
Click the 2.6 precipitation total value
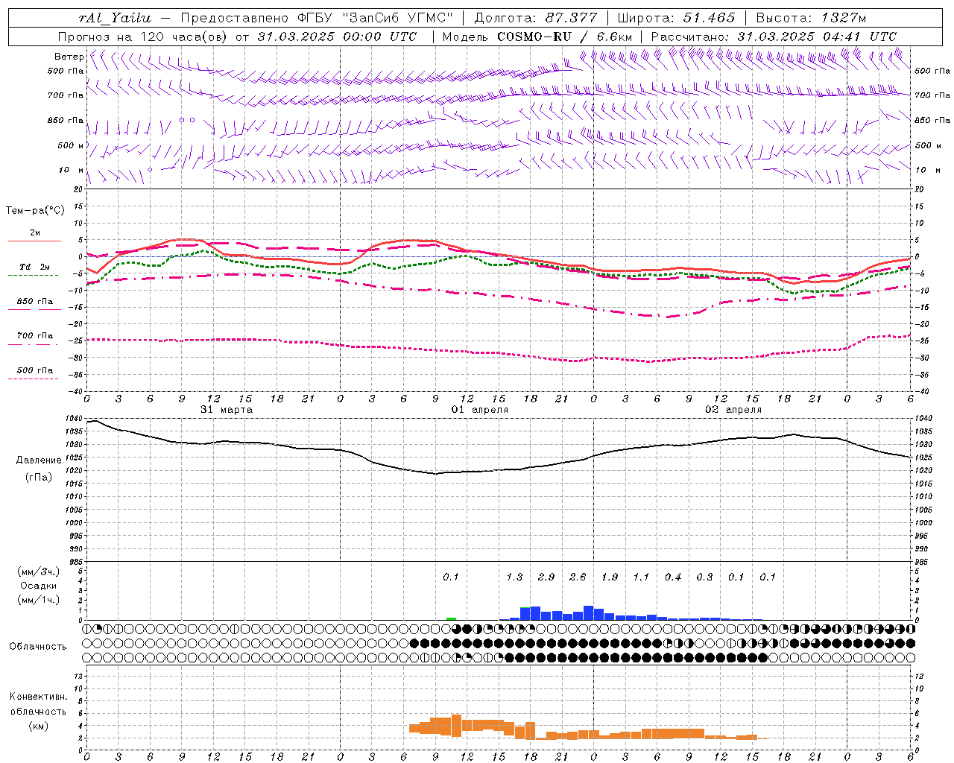click(x=578, y=577)
